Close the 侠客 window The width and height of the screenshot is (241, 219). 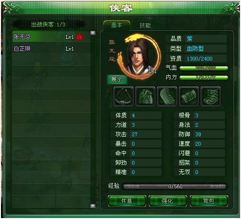(232, 9)
